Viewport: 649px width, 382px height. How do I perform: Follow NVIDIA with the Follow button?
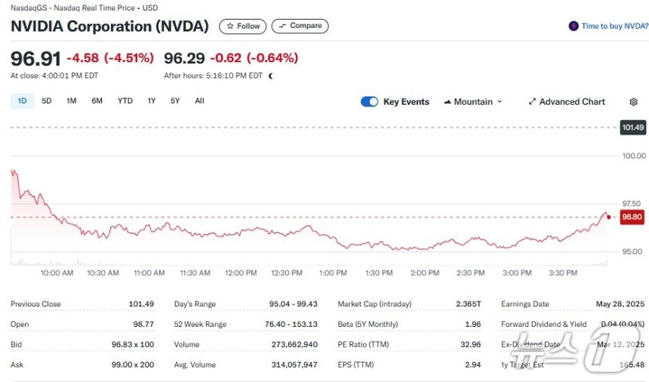click(x=242, y=26)
